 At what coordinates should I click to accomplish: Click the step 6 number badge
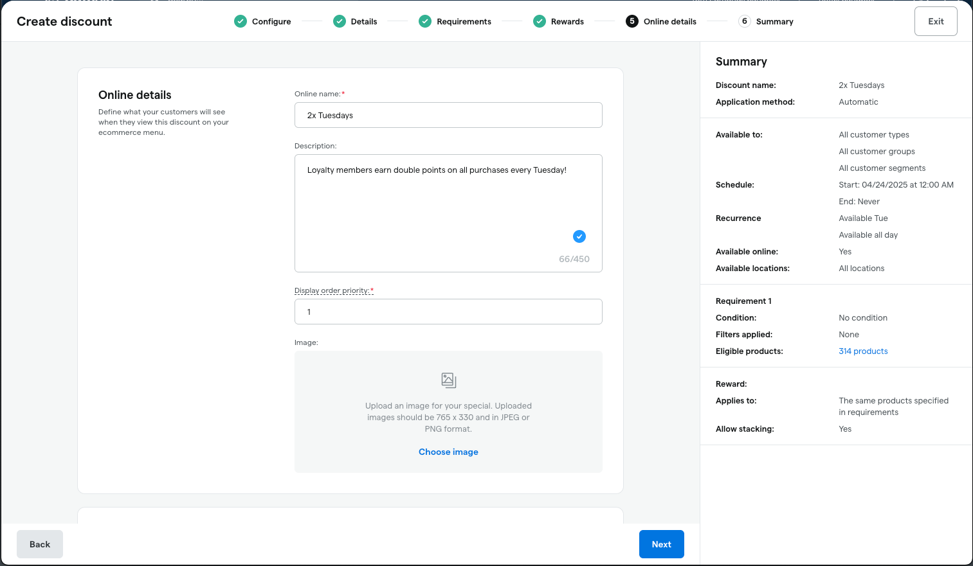coord(745,21)
